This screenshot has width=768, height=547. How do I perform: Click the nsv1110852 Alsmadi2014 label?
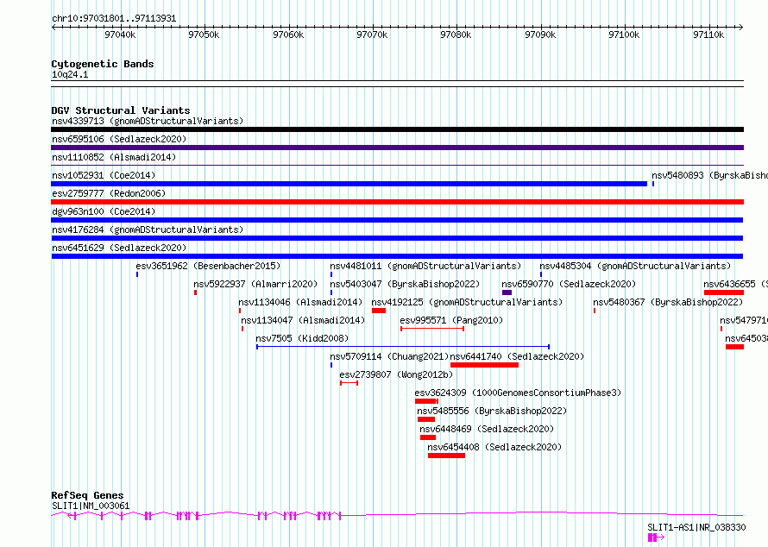coord(114,157)
